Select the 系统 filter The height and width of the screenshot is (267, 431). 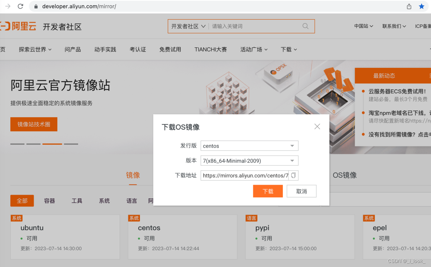(x=104, y=201)
